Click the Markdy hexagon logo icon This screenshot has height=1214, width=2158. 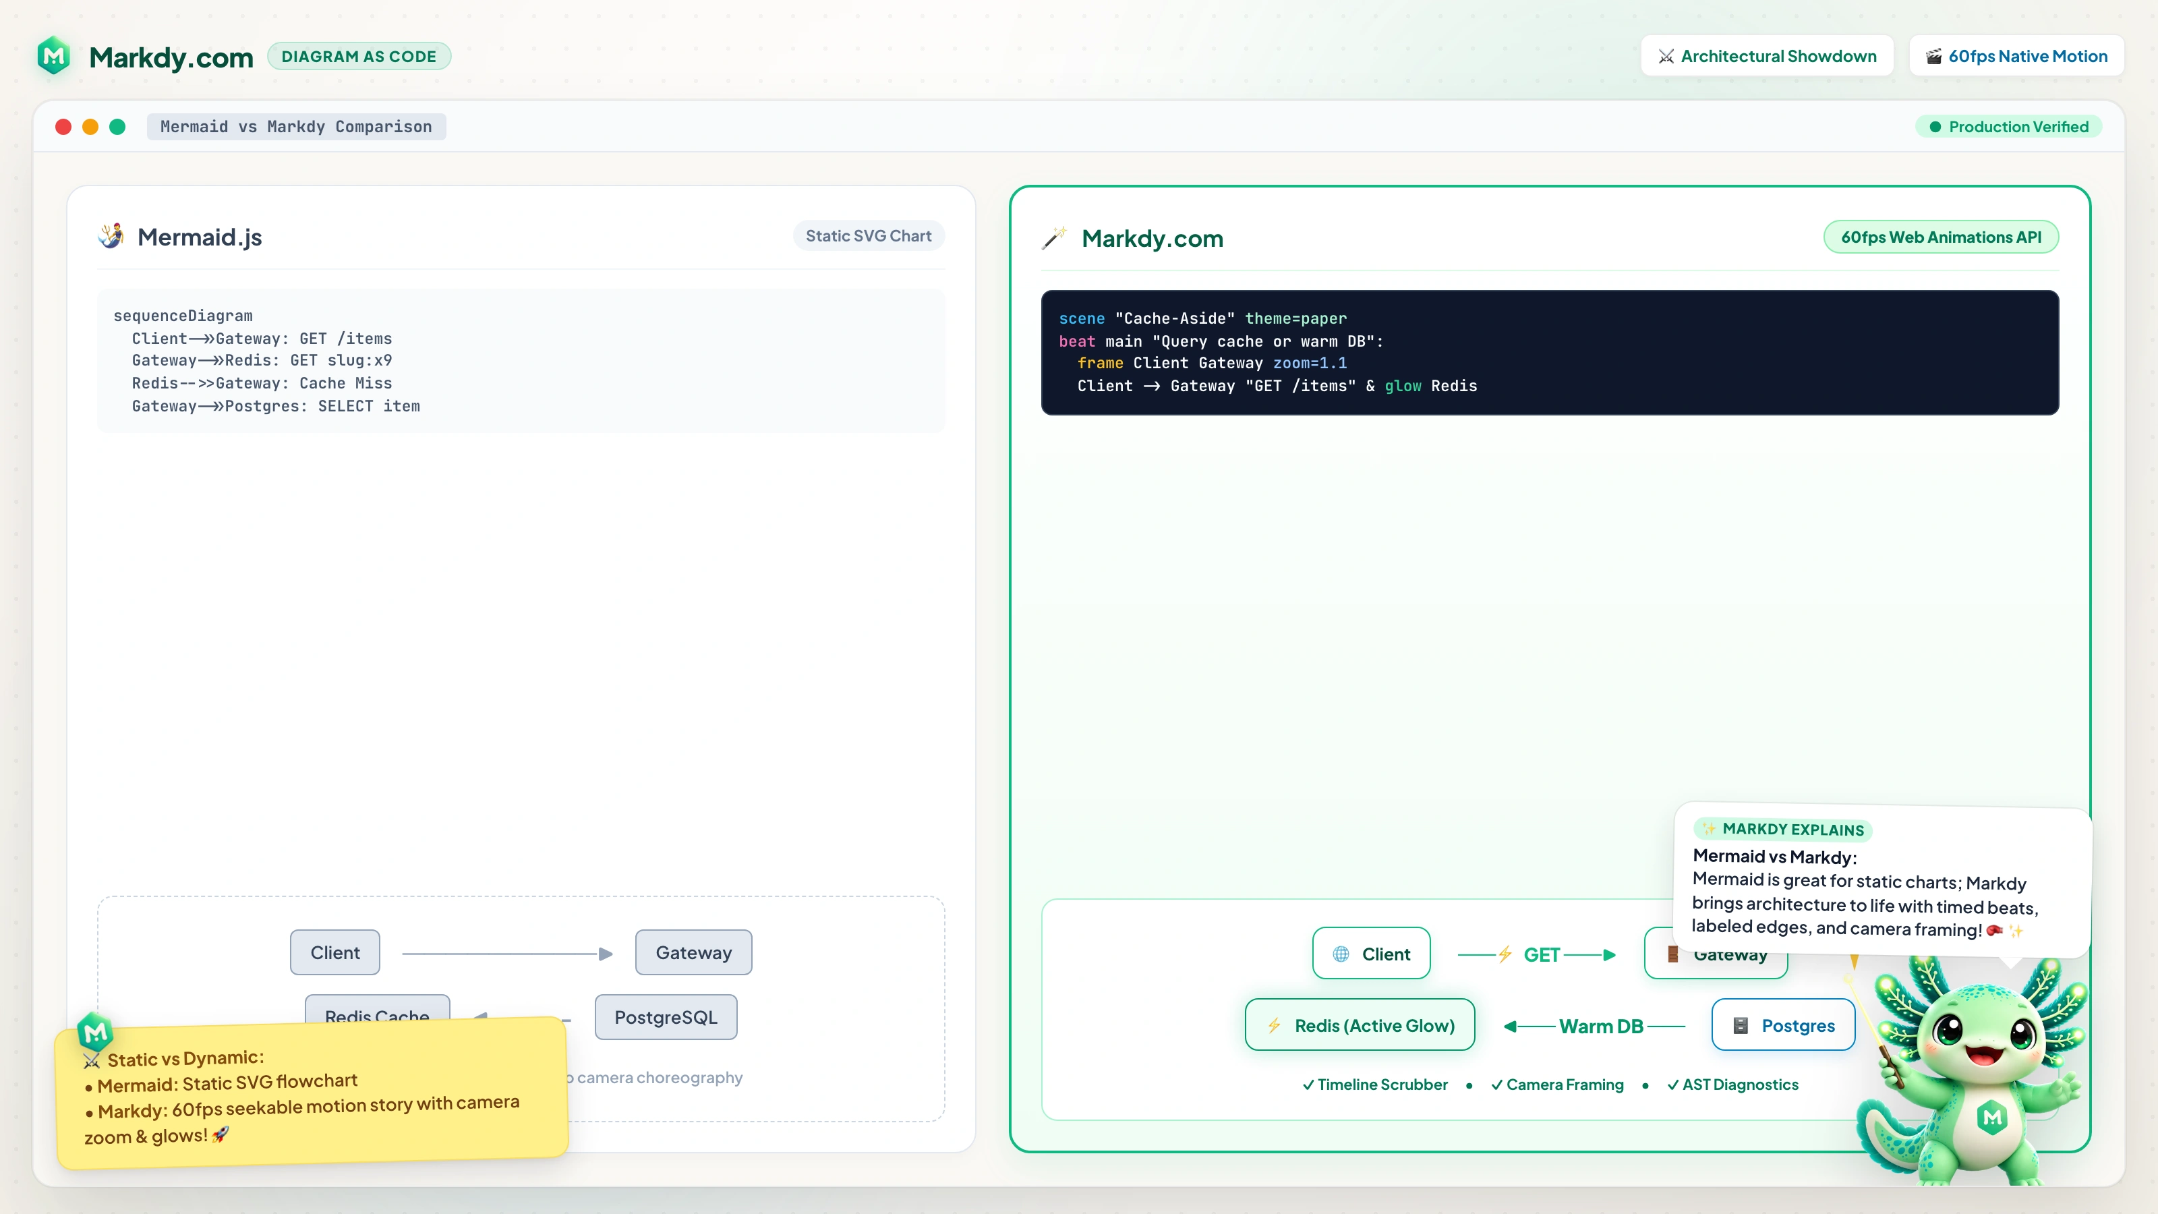[x=55, y=56]
